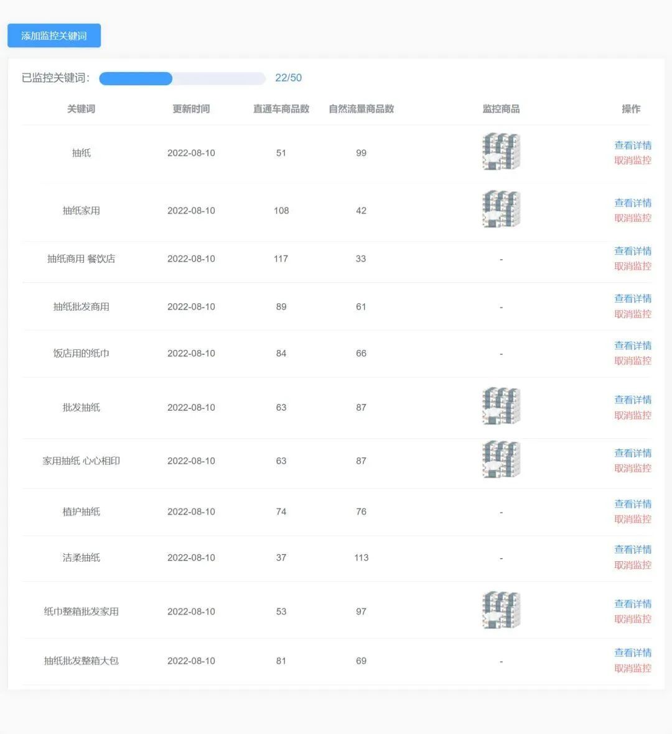Image resolution: width=672 pixels, height=734 pixels.
Task: Click the 家用抽纸 心心相印 product image
Action: 501,460
